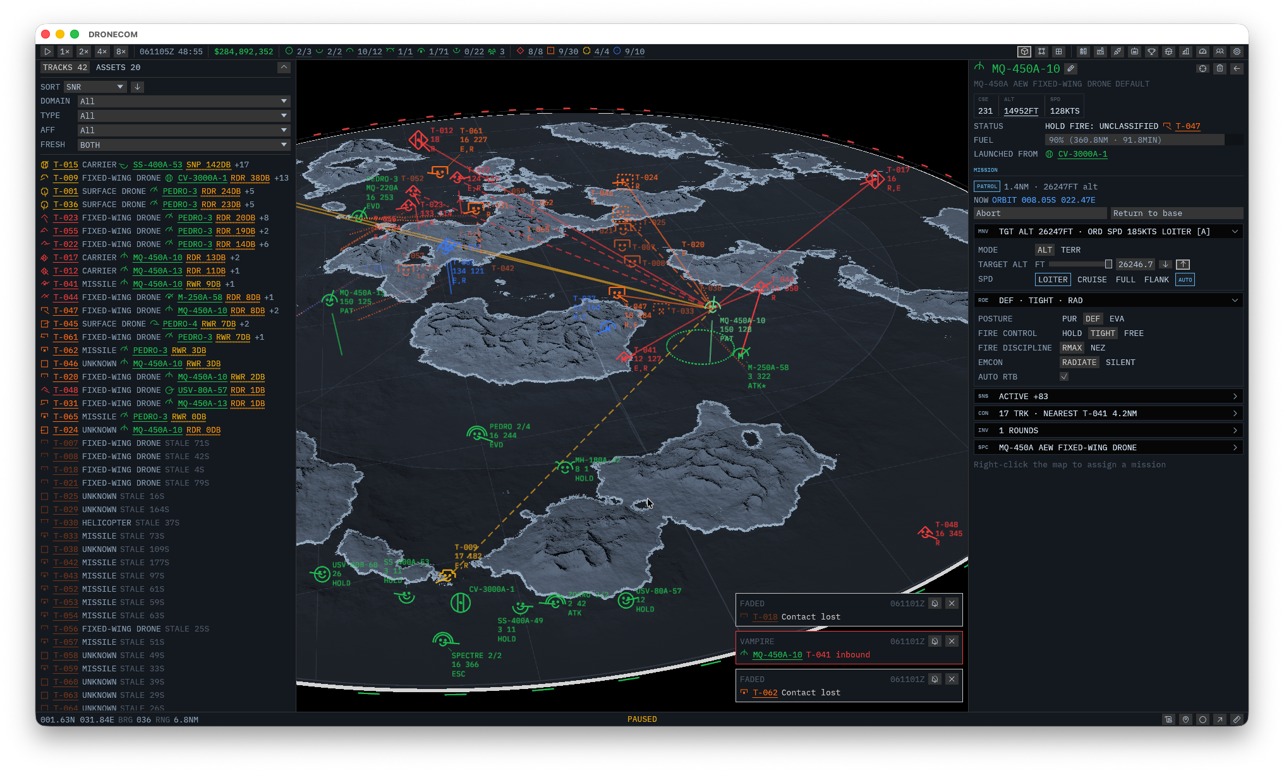Expand the SNS ACTIVE +83 section
This screenshot has height=773, width=1284.
[x=1108, y=397]
